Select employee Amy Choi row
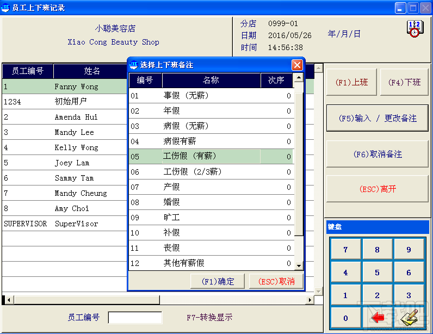The width and height of the screenshot is (433, 334). [65, 208]
